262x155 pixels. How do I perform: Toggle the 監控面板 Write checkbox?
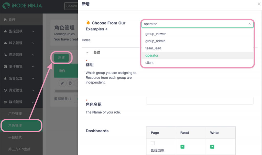(212, 147)
